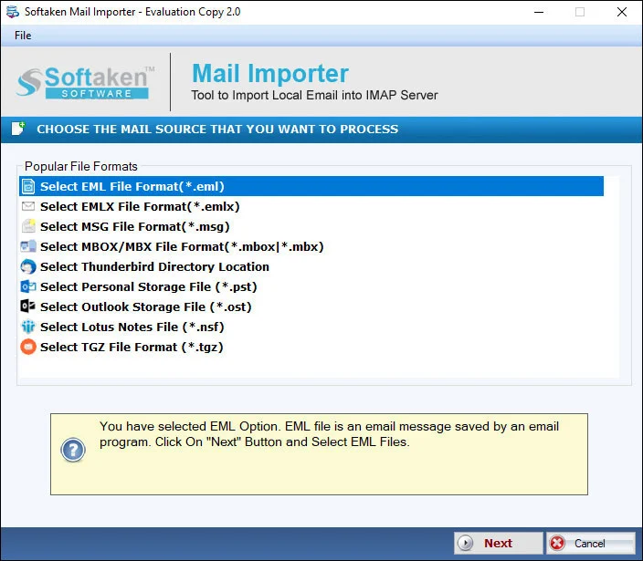Click the new document icon in header
643x561 pixels.
coord(18,129)
